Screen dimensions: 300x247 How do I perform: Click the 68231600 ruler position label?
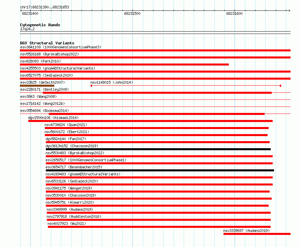tap(234, 13)
